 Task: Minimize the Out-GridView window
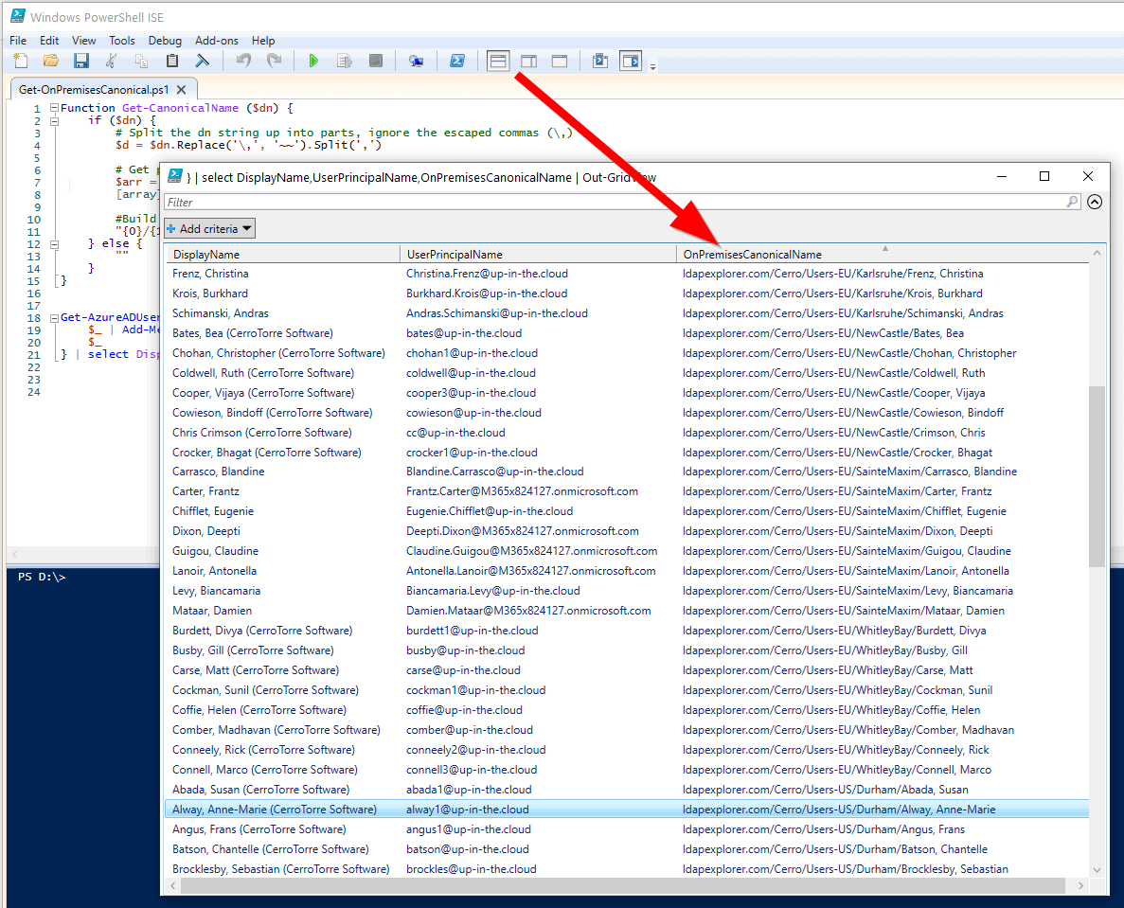point(1002,176)
